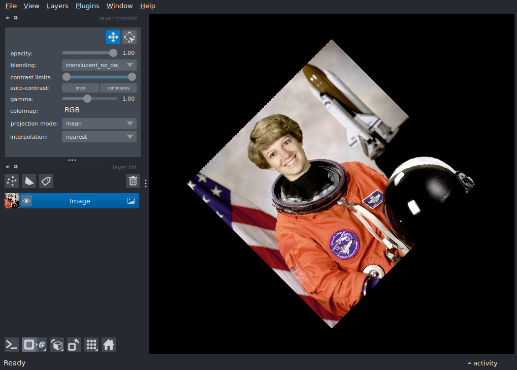The width and height of the screenshot is (517, 370).
Task: Activate the pan/zoom mode button
Action: pos(113,37)
